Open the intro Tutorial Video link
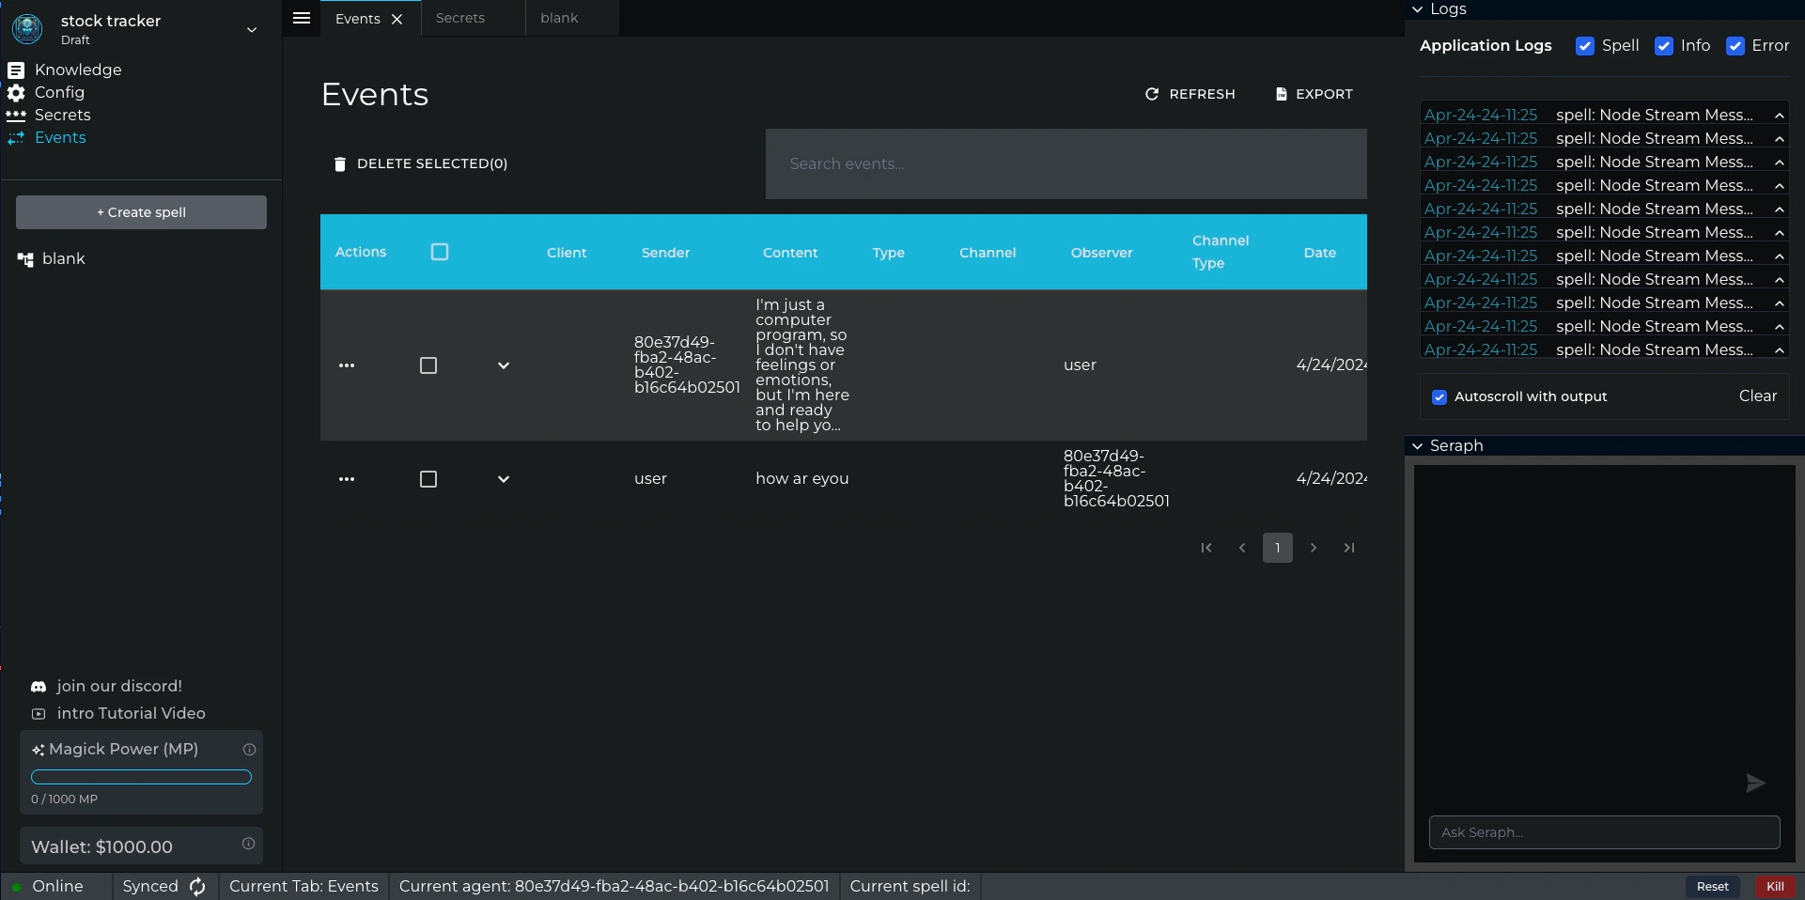Screen dimensions: 1805x900 pos(131,713)
